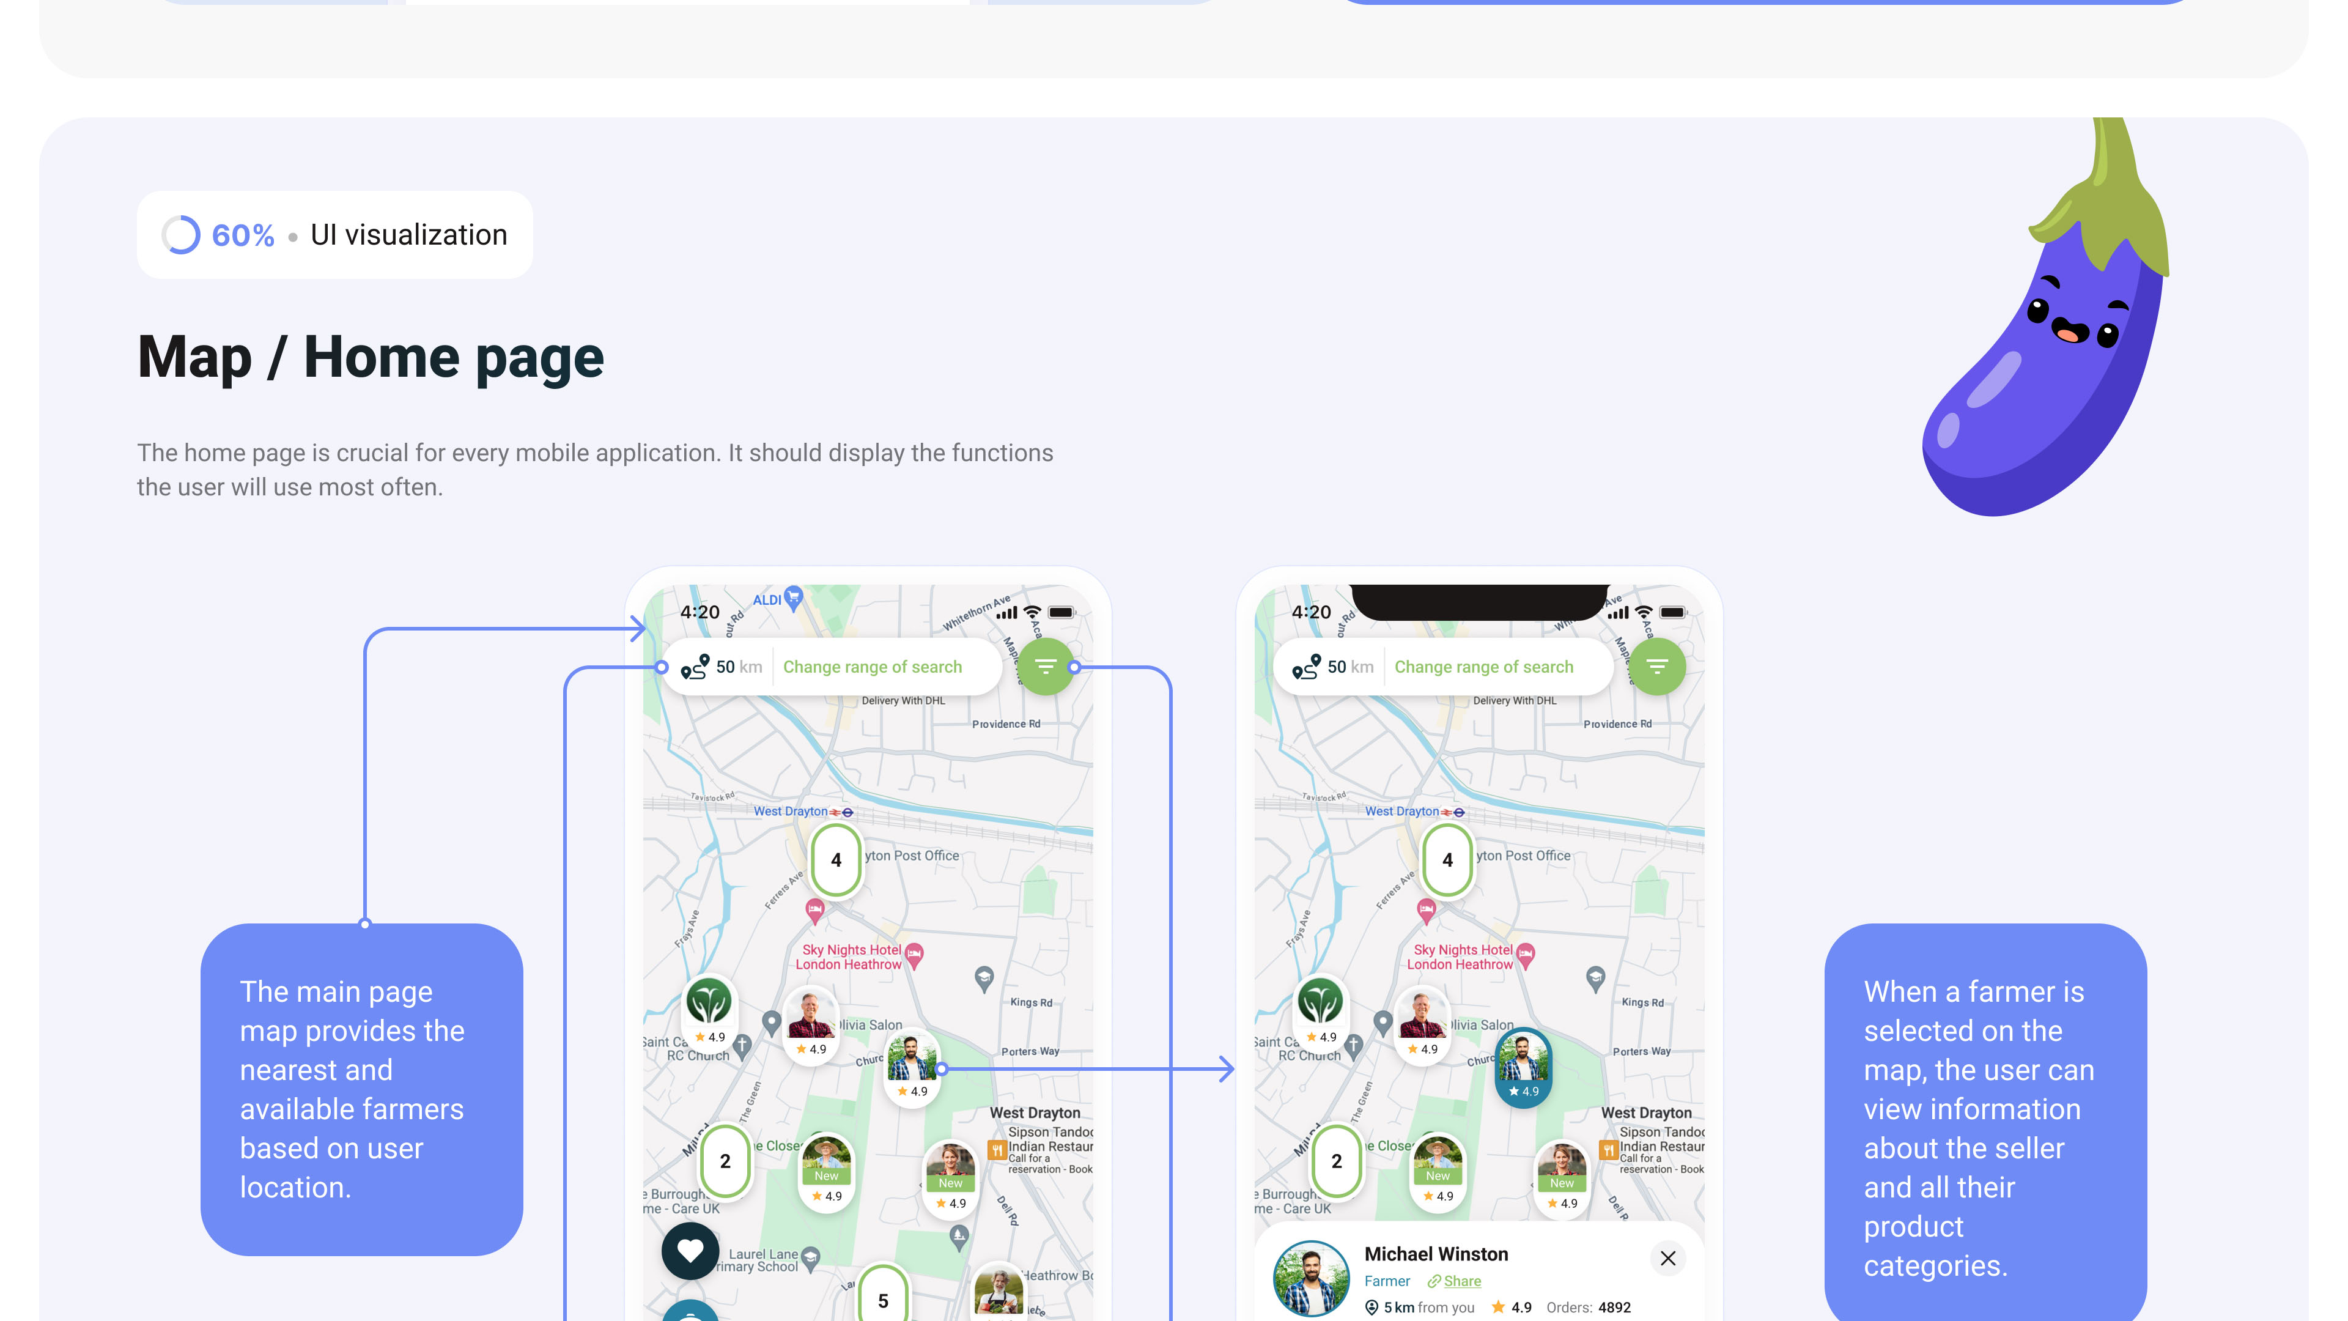
Task: Click the 'Map / Home page' heading
Action: pyautogui.click(x=370, y=357)
